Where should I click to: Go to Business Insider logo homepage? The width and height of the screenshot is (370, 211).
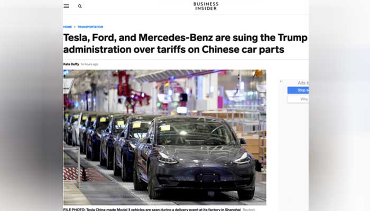[x=206, y=6]
